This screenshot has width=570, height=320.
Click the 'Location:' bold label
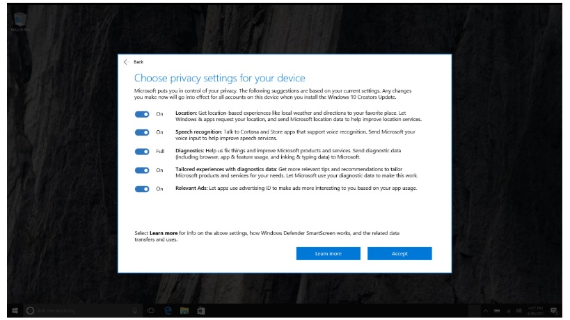pos(186,113)
